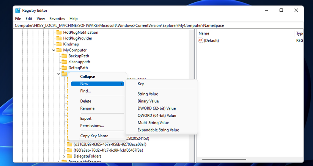Click the {d3162b92-9365-467a-956b-92703aca08af} folder icon

click(69, 144)
